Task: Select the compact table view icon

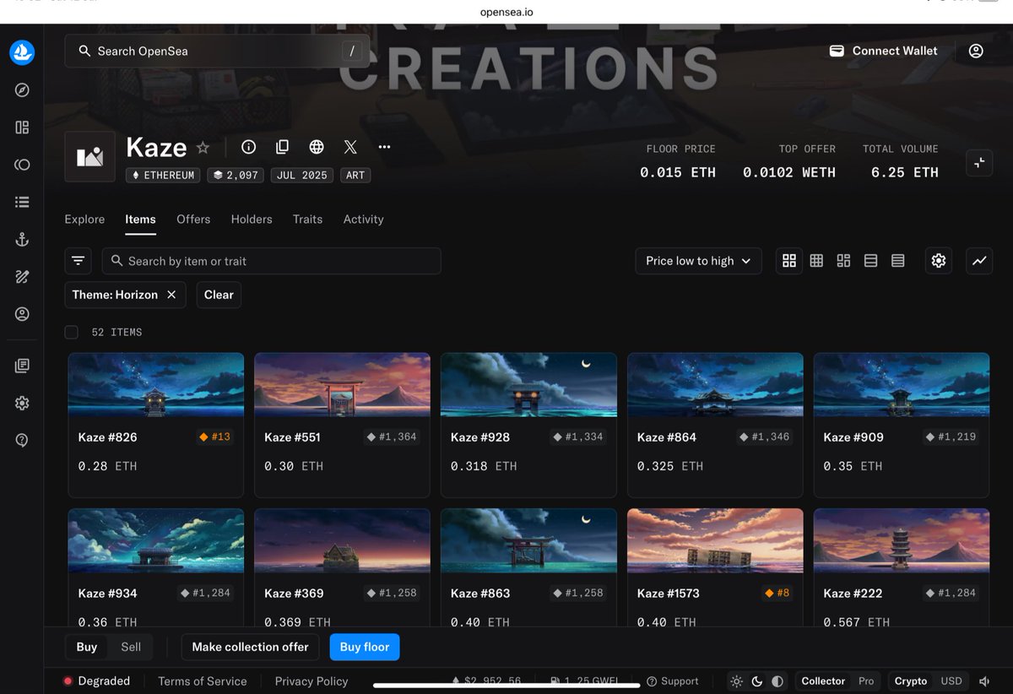Action: tap(898, 261)
